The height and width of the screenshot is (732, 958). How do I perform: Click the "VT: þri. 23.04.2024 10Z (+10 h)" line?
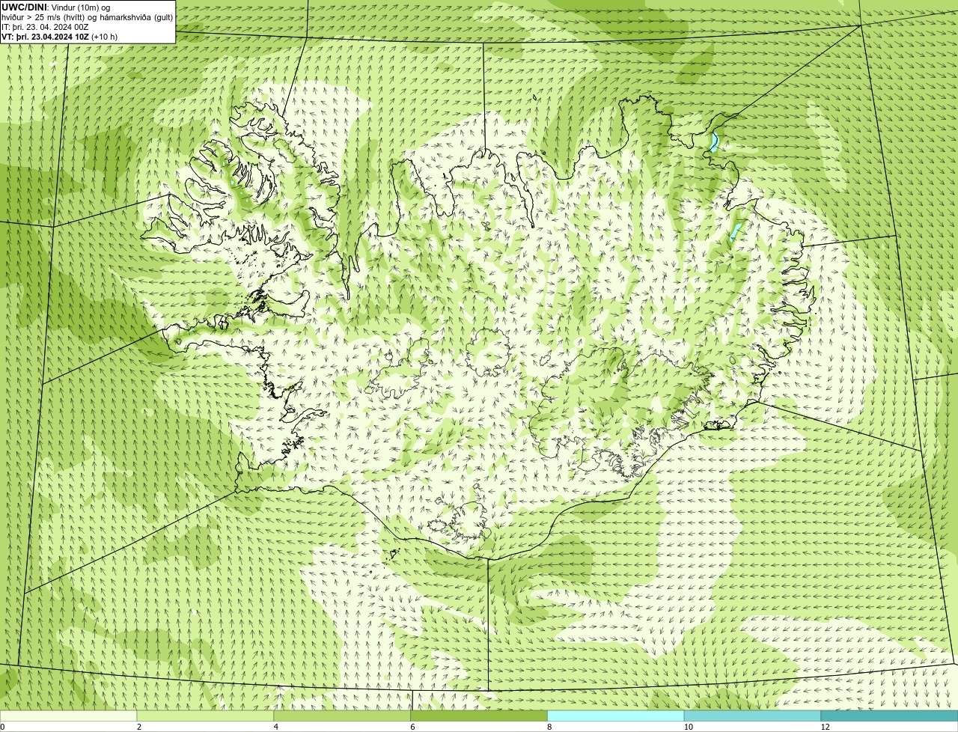59,36
